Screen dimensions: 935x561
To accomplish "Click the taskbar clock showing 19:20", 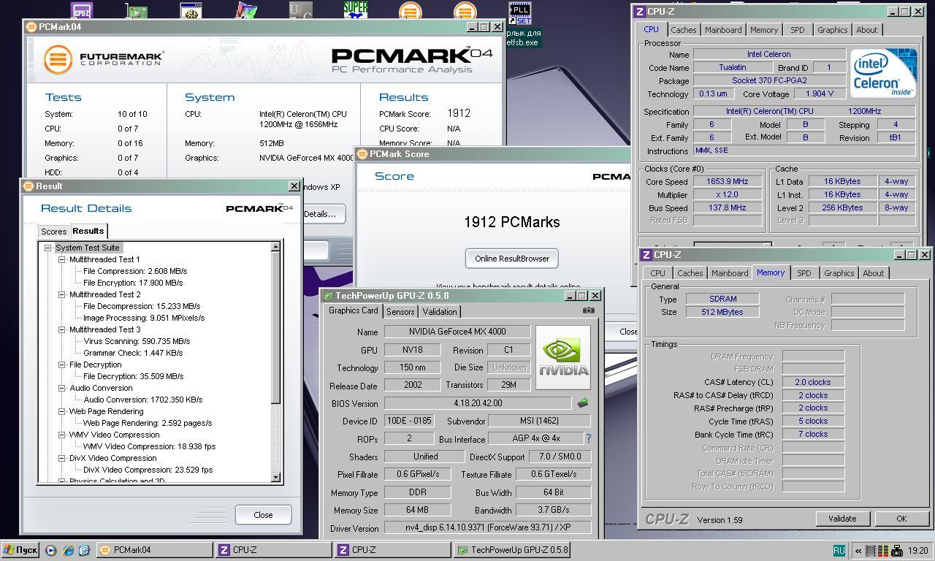I will pyautogui.click(x=918, y=551).
